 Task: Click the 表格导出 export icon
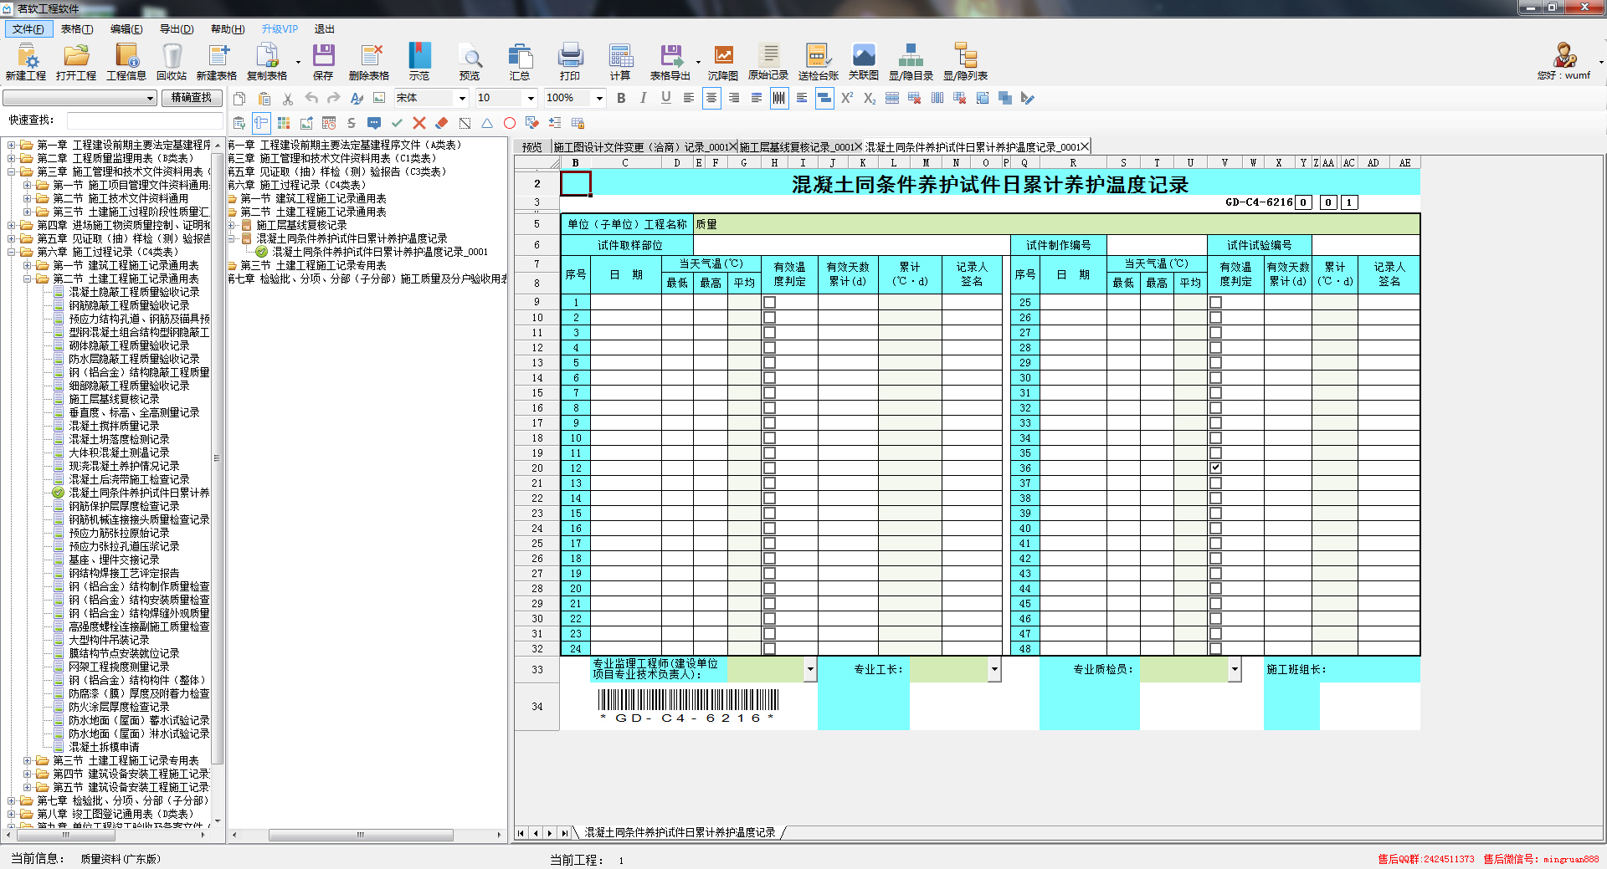pos(670,61)
